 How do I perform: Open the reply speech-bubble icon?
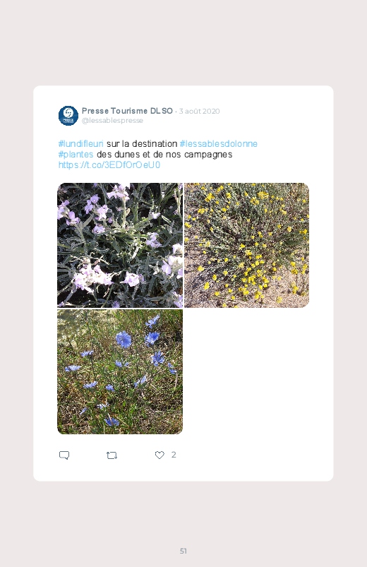coord(64,455)
